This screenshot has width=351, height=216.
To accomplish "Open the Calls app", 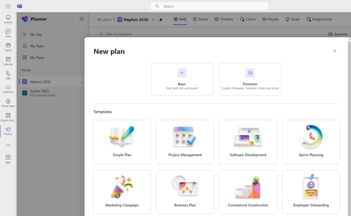I will (8, 74).
